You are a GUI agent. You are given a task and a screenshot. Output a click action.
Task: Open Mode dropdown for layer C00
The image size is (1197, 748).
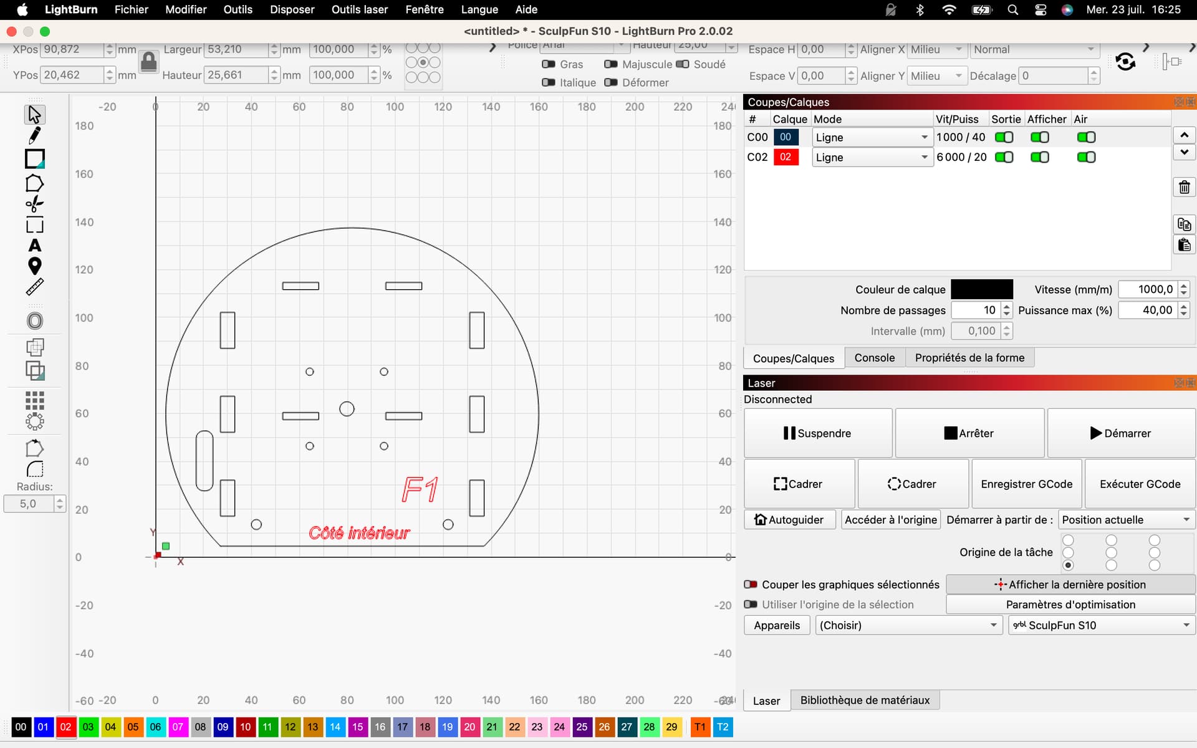coord(872,137)
